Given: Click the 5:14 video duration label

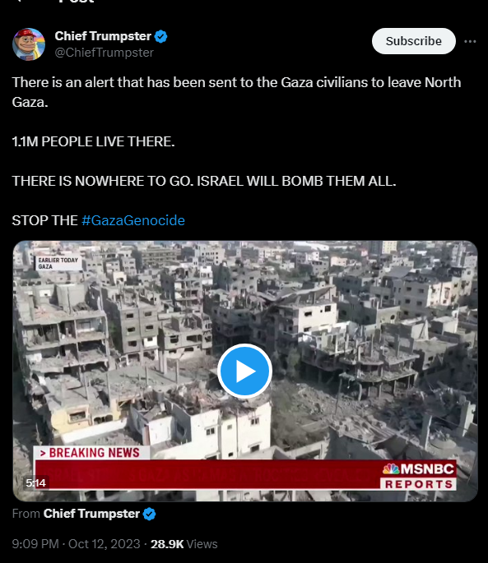Looking at the screenshot, I should click(x=36, y=482).
